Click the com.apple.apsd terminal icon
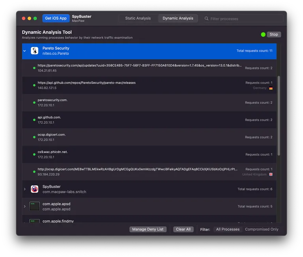 (35, 206)
